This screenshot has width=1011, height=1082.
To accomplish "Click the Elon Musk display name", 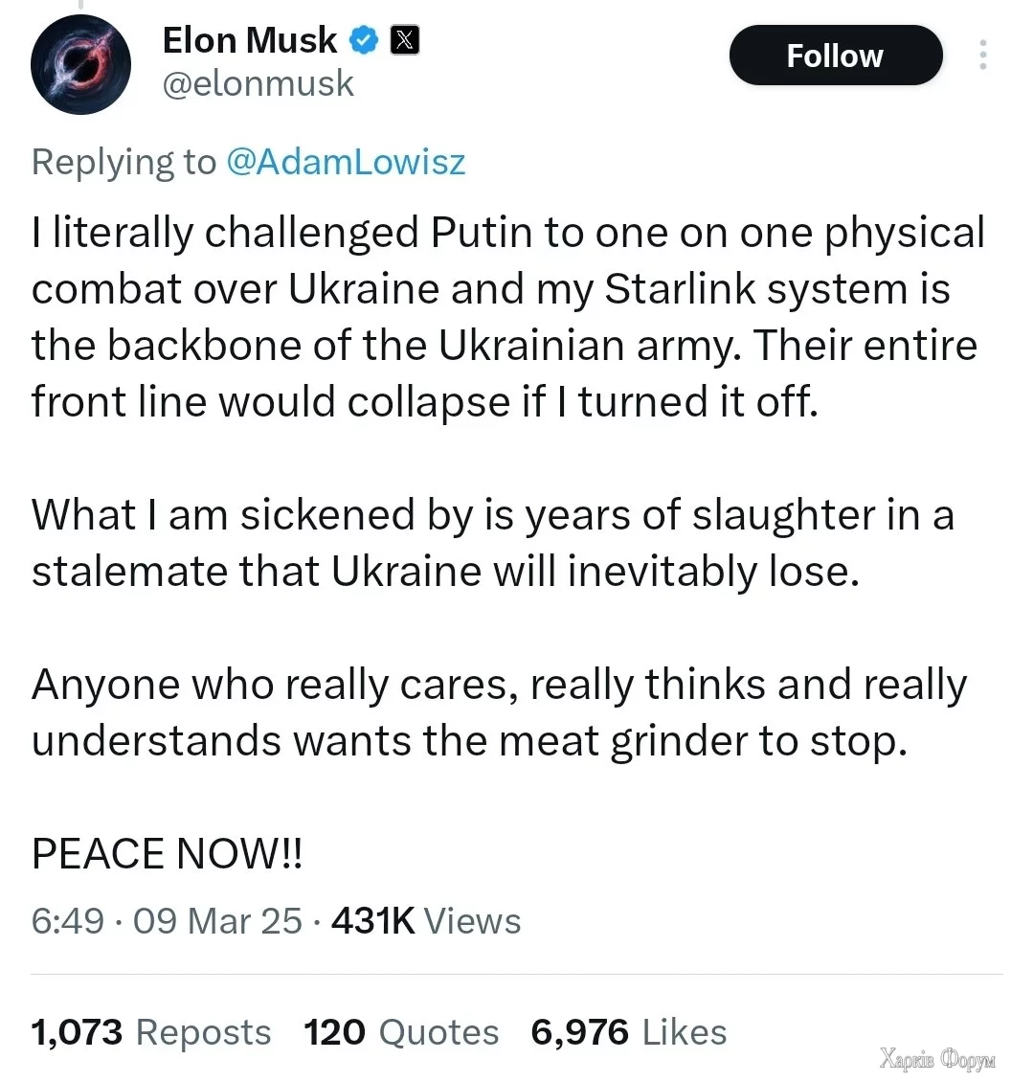I will [250, 40].
